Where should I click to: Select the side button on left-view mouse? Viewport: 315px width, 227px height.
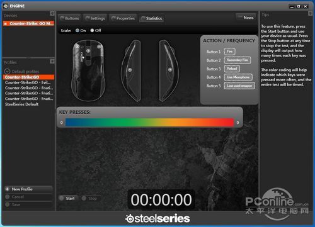[130, 70]
